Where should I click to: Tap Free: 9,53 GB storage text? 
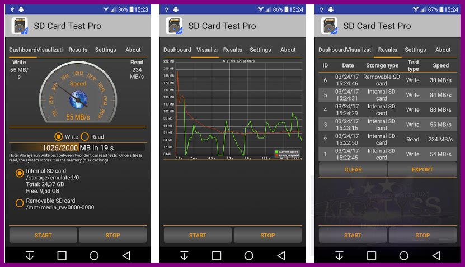pyautogui.click(x=43, y=191)
